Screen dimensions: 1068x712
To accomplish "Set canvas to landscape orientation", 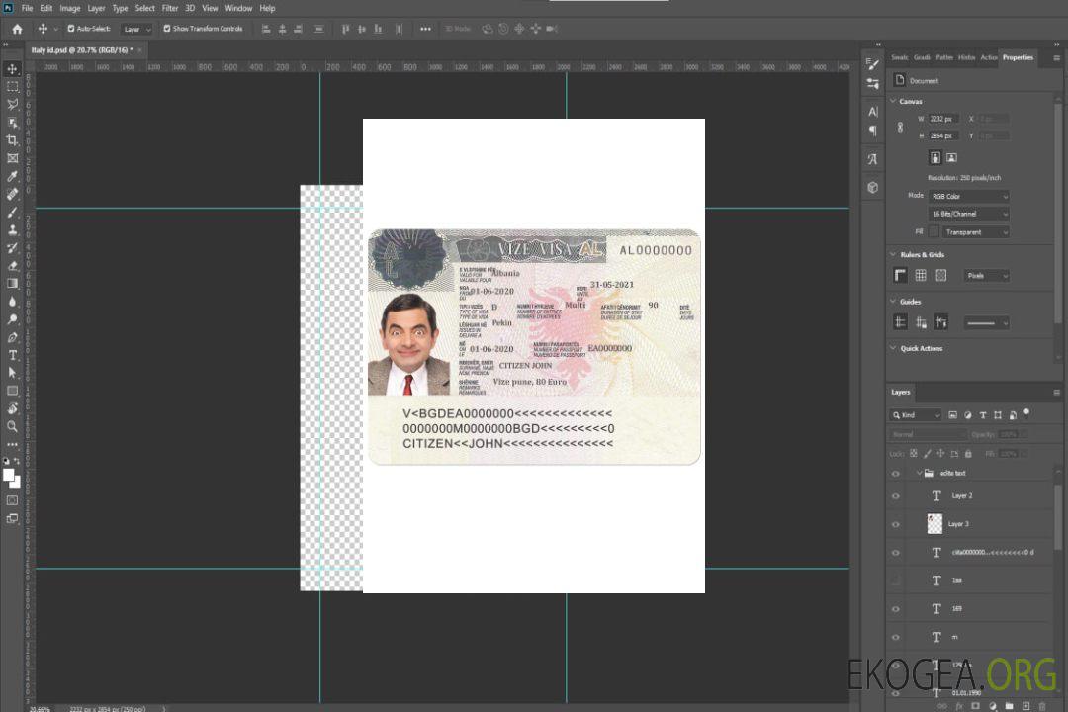I will point(951,157).
